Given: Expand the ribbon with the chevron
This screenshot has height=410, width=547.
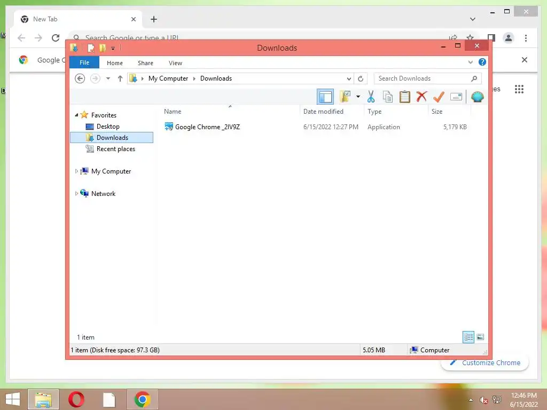Looking at the screenshot, I should tap(470, 62).
